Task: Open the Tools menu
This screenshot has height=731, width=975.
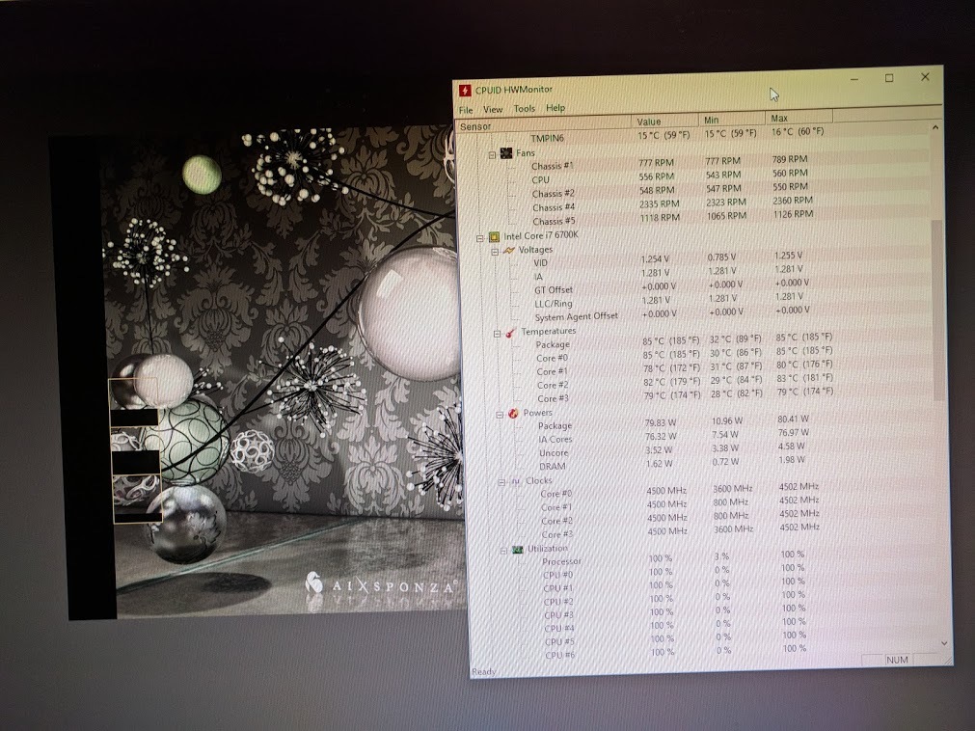Action: point(525,108)
